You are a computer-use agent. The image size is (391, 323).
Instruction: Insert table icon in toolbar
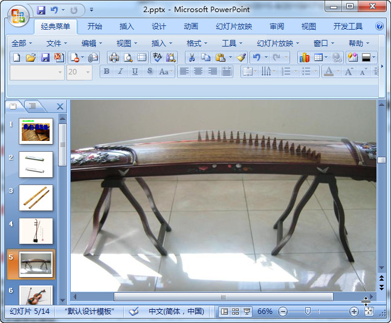point(318,58)
